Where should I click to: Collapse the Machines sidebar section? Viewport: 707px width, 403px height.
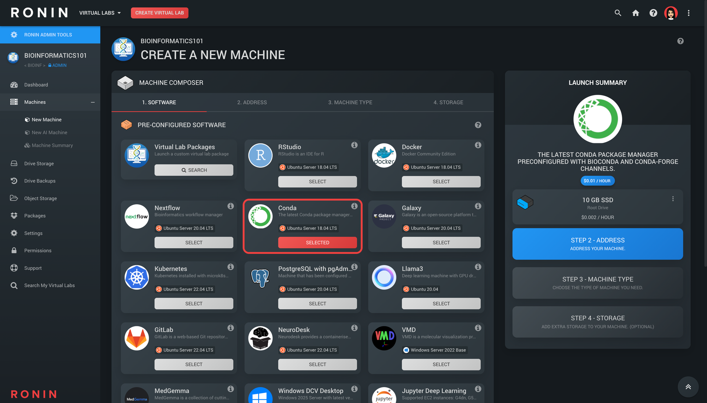click(x=93, y=102)
